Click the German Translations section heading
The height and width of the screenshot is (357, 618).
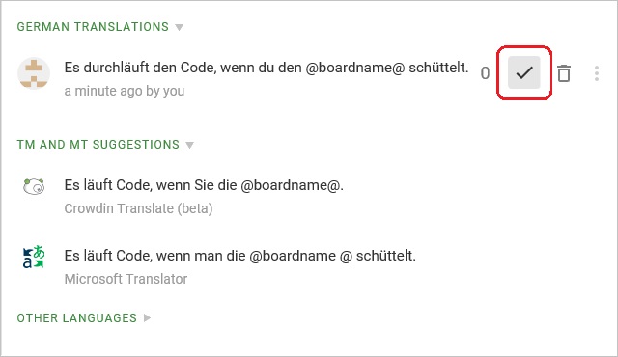93,27
